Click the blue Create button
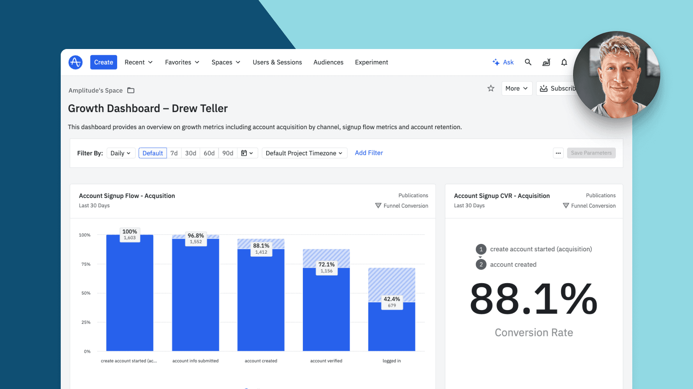This screenshot has height=389, width=693. coord(104,62)
